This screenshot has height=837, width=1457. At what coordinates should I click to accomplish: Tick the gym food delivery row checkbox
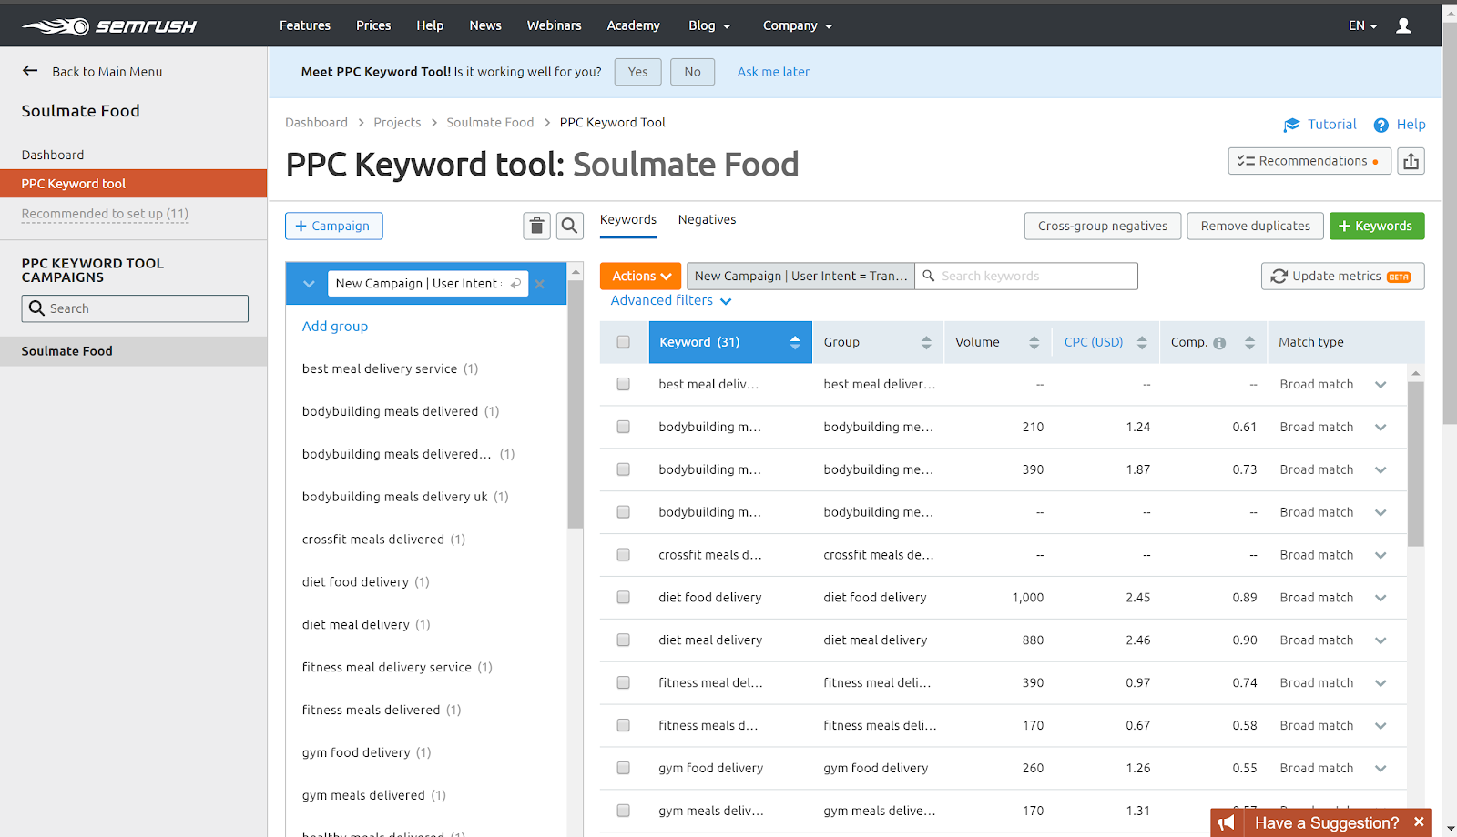coord(624,768)
